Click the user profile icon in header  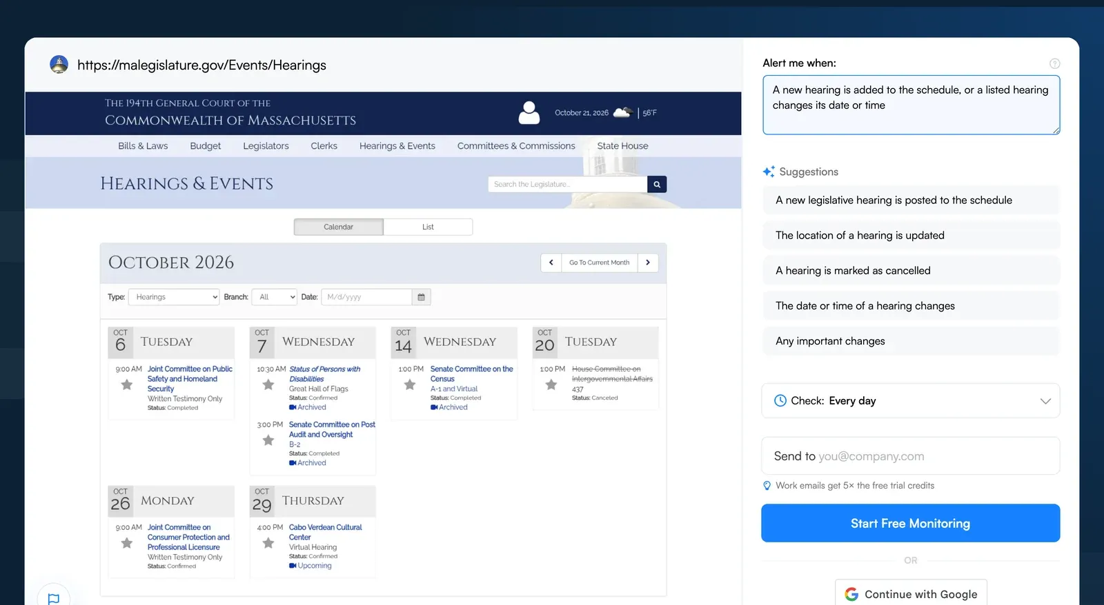[529, 112]
